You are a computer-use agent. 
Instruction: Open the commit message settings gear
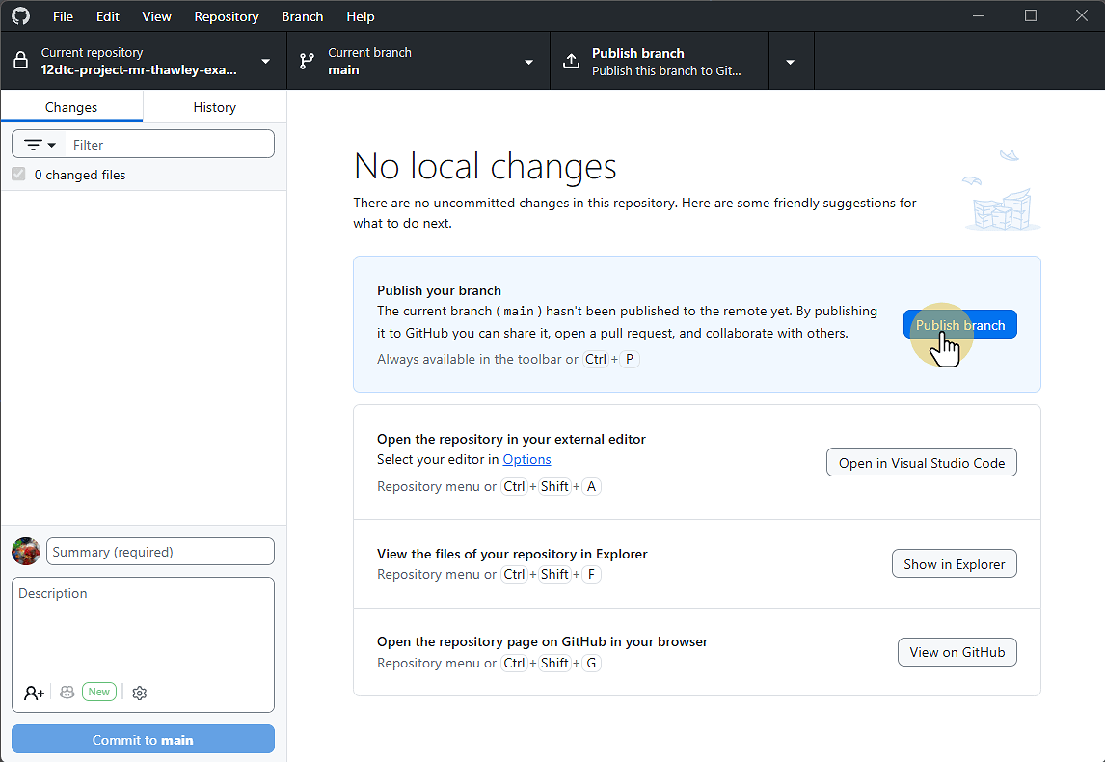(139, 693)
